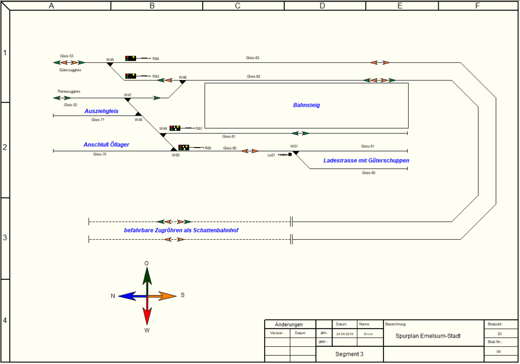This screenshot has height=364, width=520.
Task: Click the date field 24.09.2019
Action: 344,334
